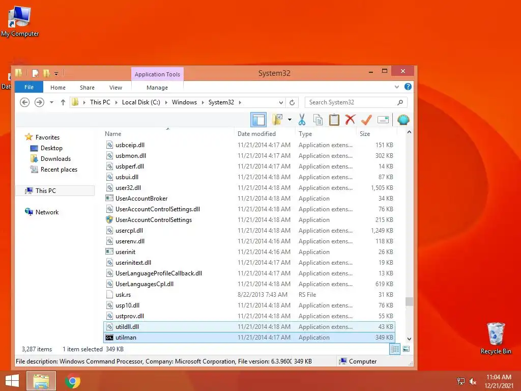The image size is (521, 391).
Task: Click the Cut scissors icon
Action: 302,120
